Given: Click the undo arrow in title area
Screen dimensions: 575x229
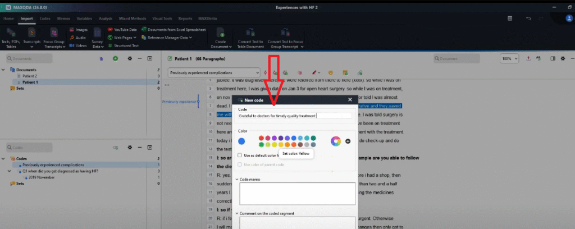Looking at the screenshot, I should pos(528,19).
